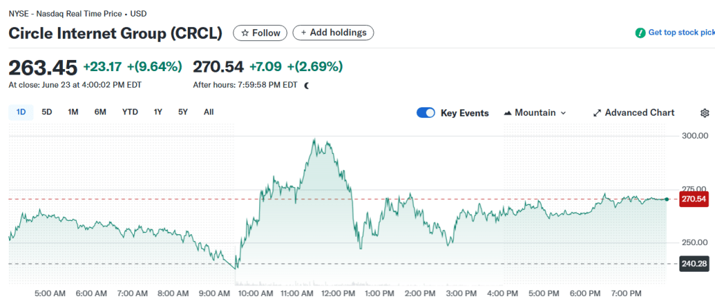Click the 1:00 PM x-axis label
Image resolution: width=715 pixels, height=301 pixels.
click(379, 293)
